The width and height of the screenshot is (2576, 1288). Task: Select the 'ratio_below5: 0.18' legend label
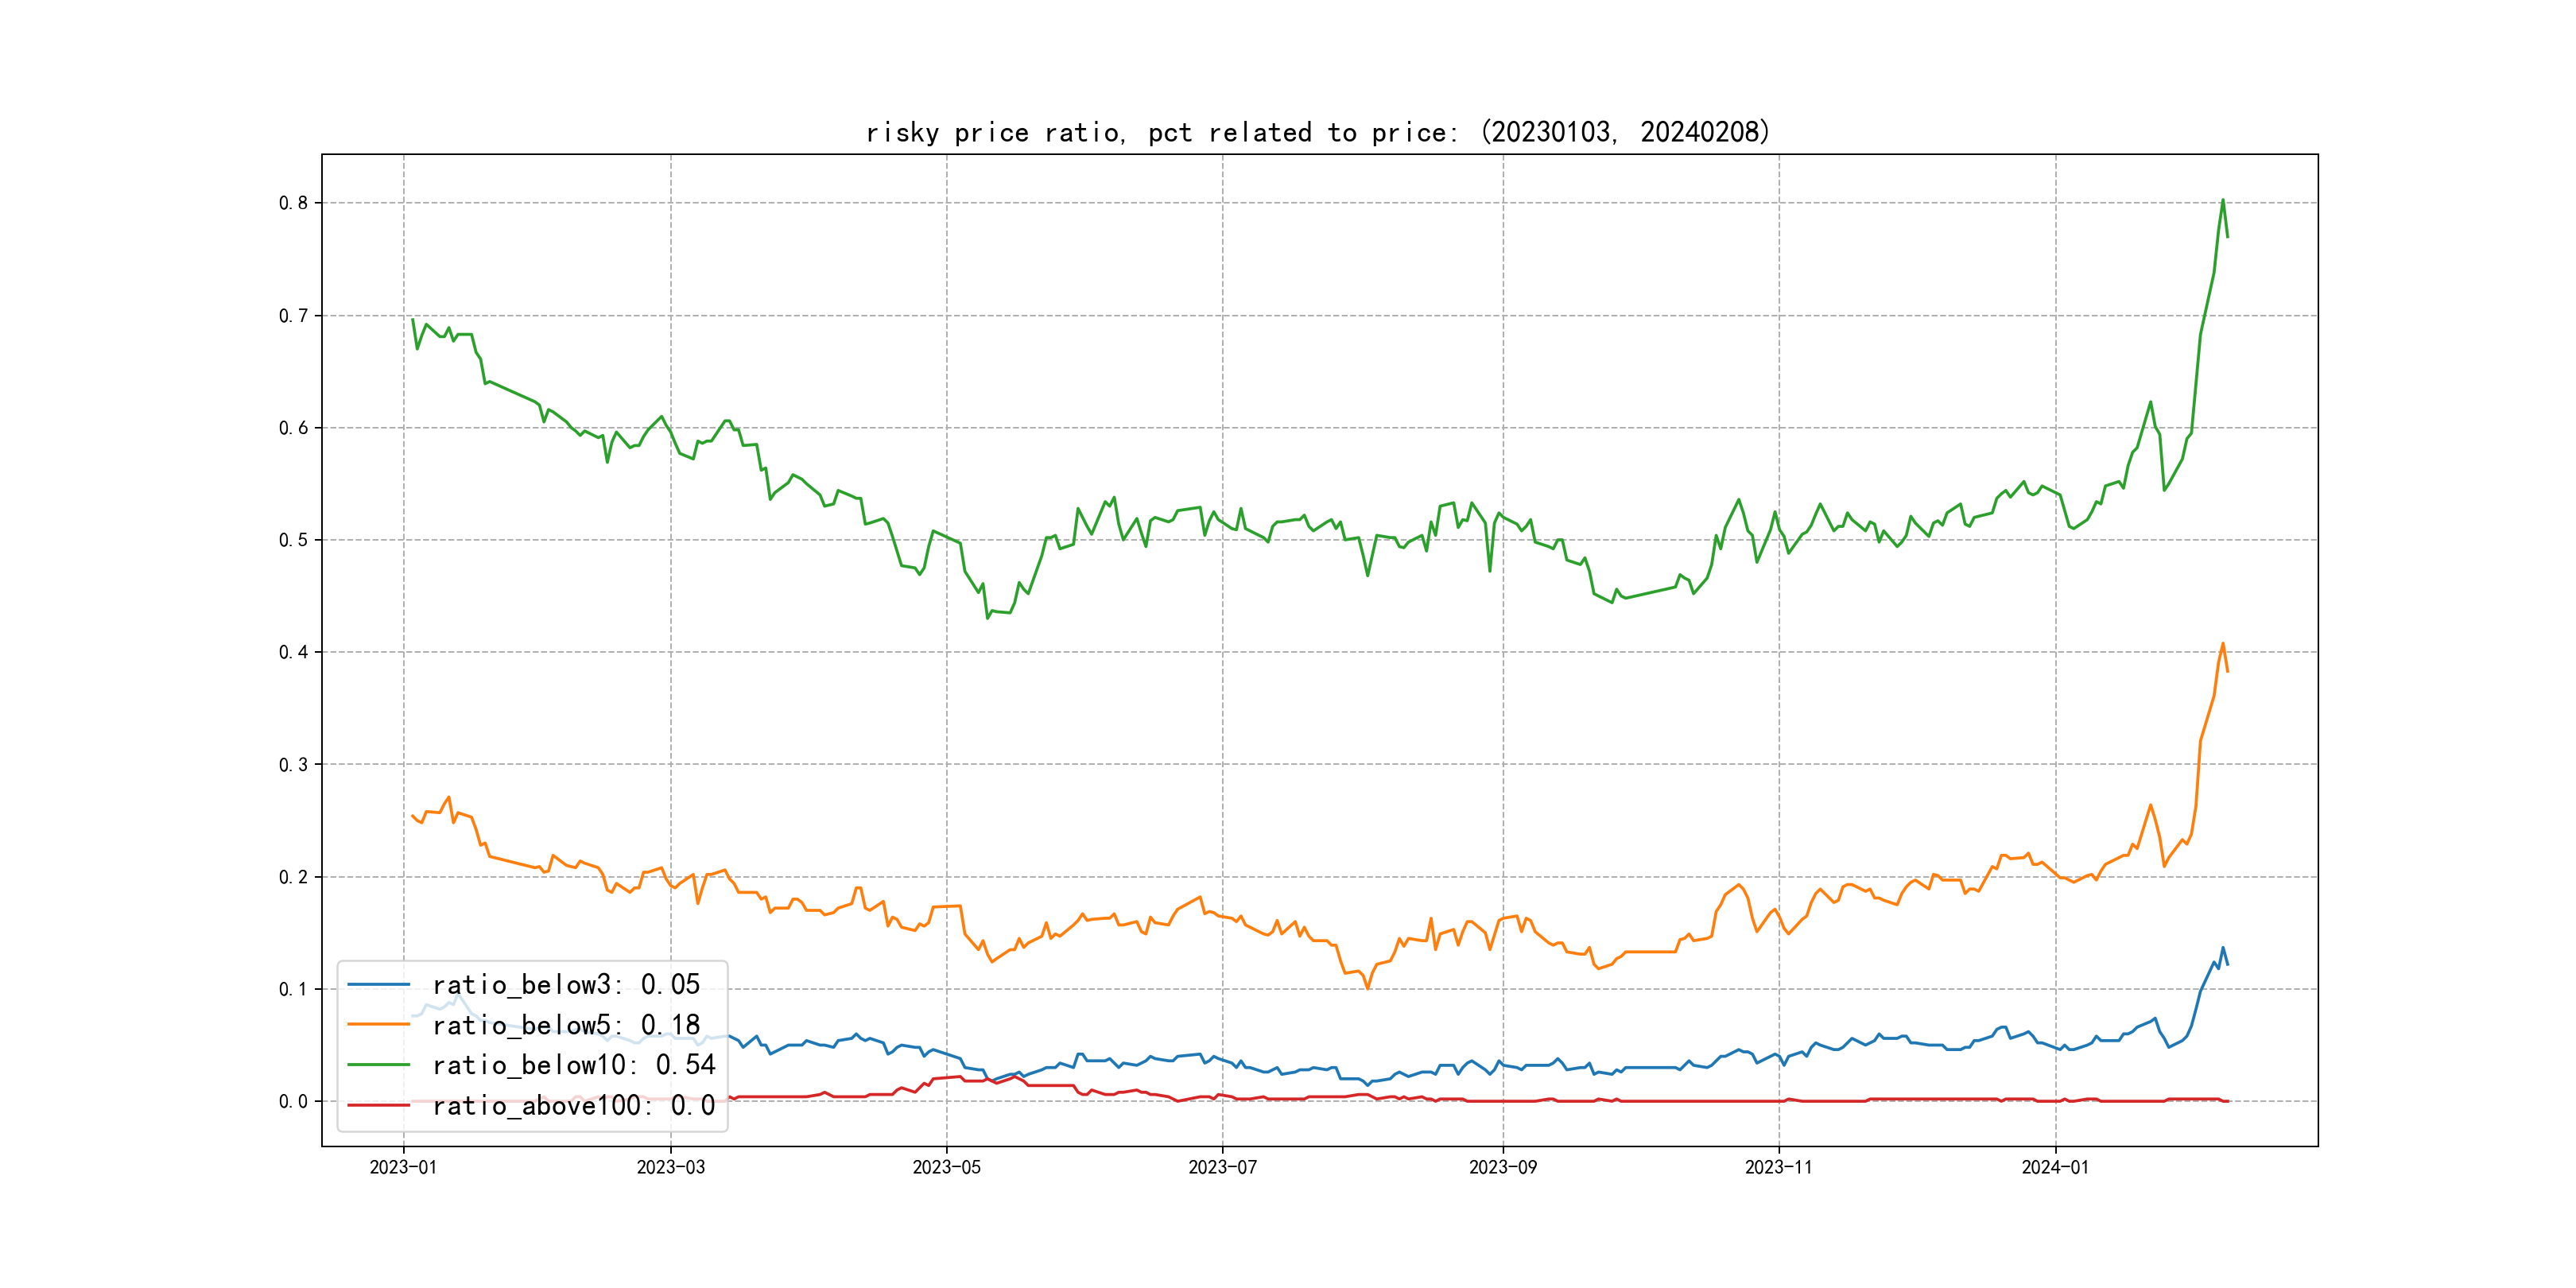click(x=566, y=1025)
